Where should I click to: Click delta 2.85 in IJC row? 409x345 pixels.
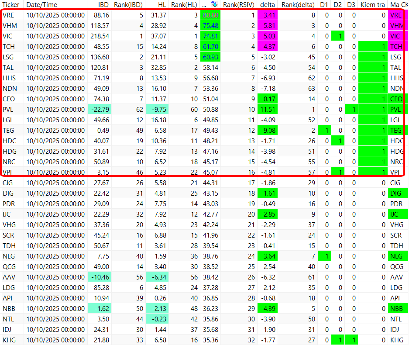click(268, 214)
